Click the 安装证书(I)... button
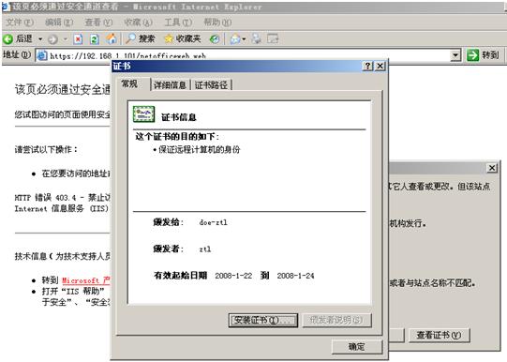 click(263, 321)
